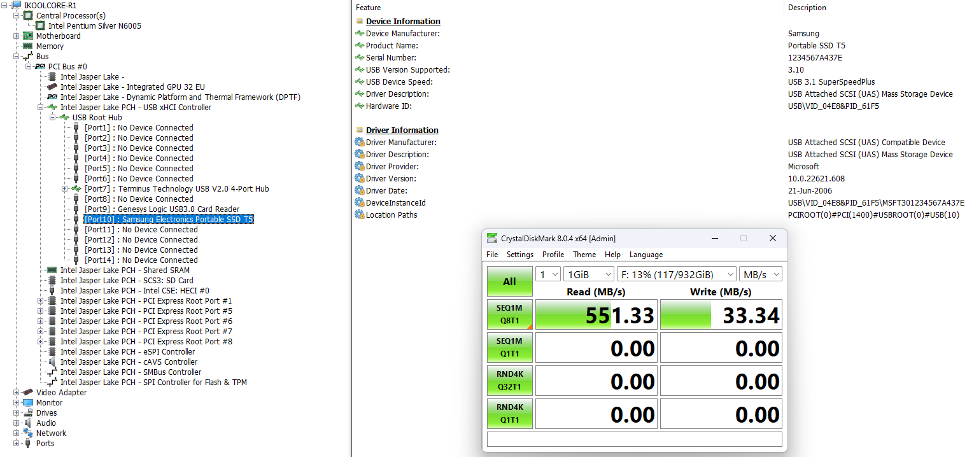Click the serial number value 1234567A437E
This screenshot has height=457, width=974.
click(x=815, y=58)
